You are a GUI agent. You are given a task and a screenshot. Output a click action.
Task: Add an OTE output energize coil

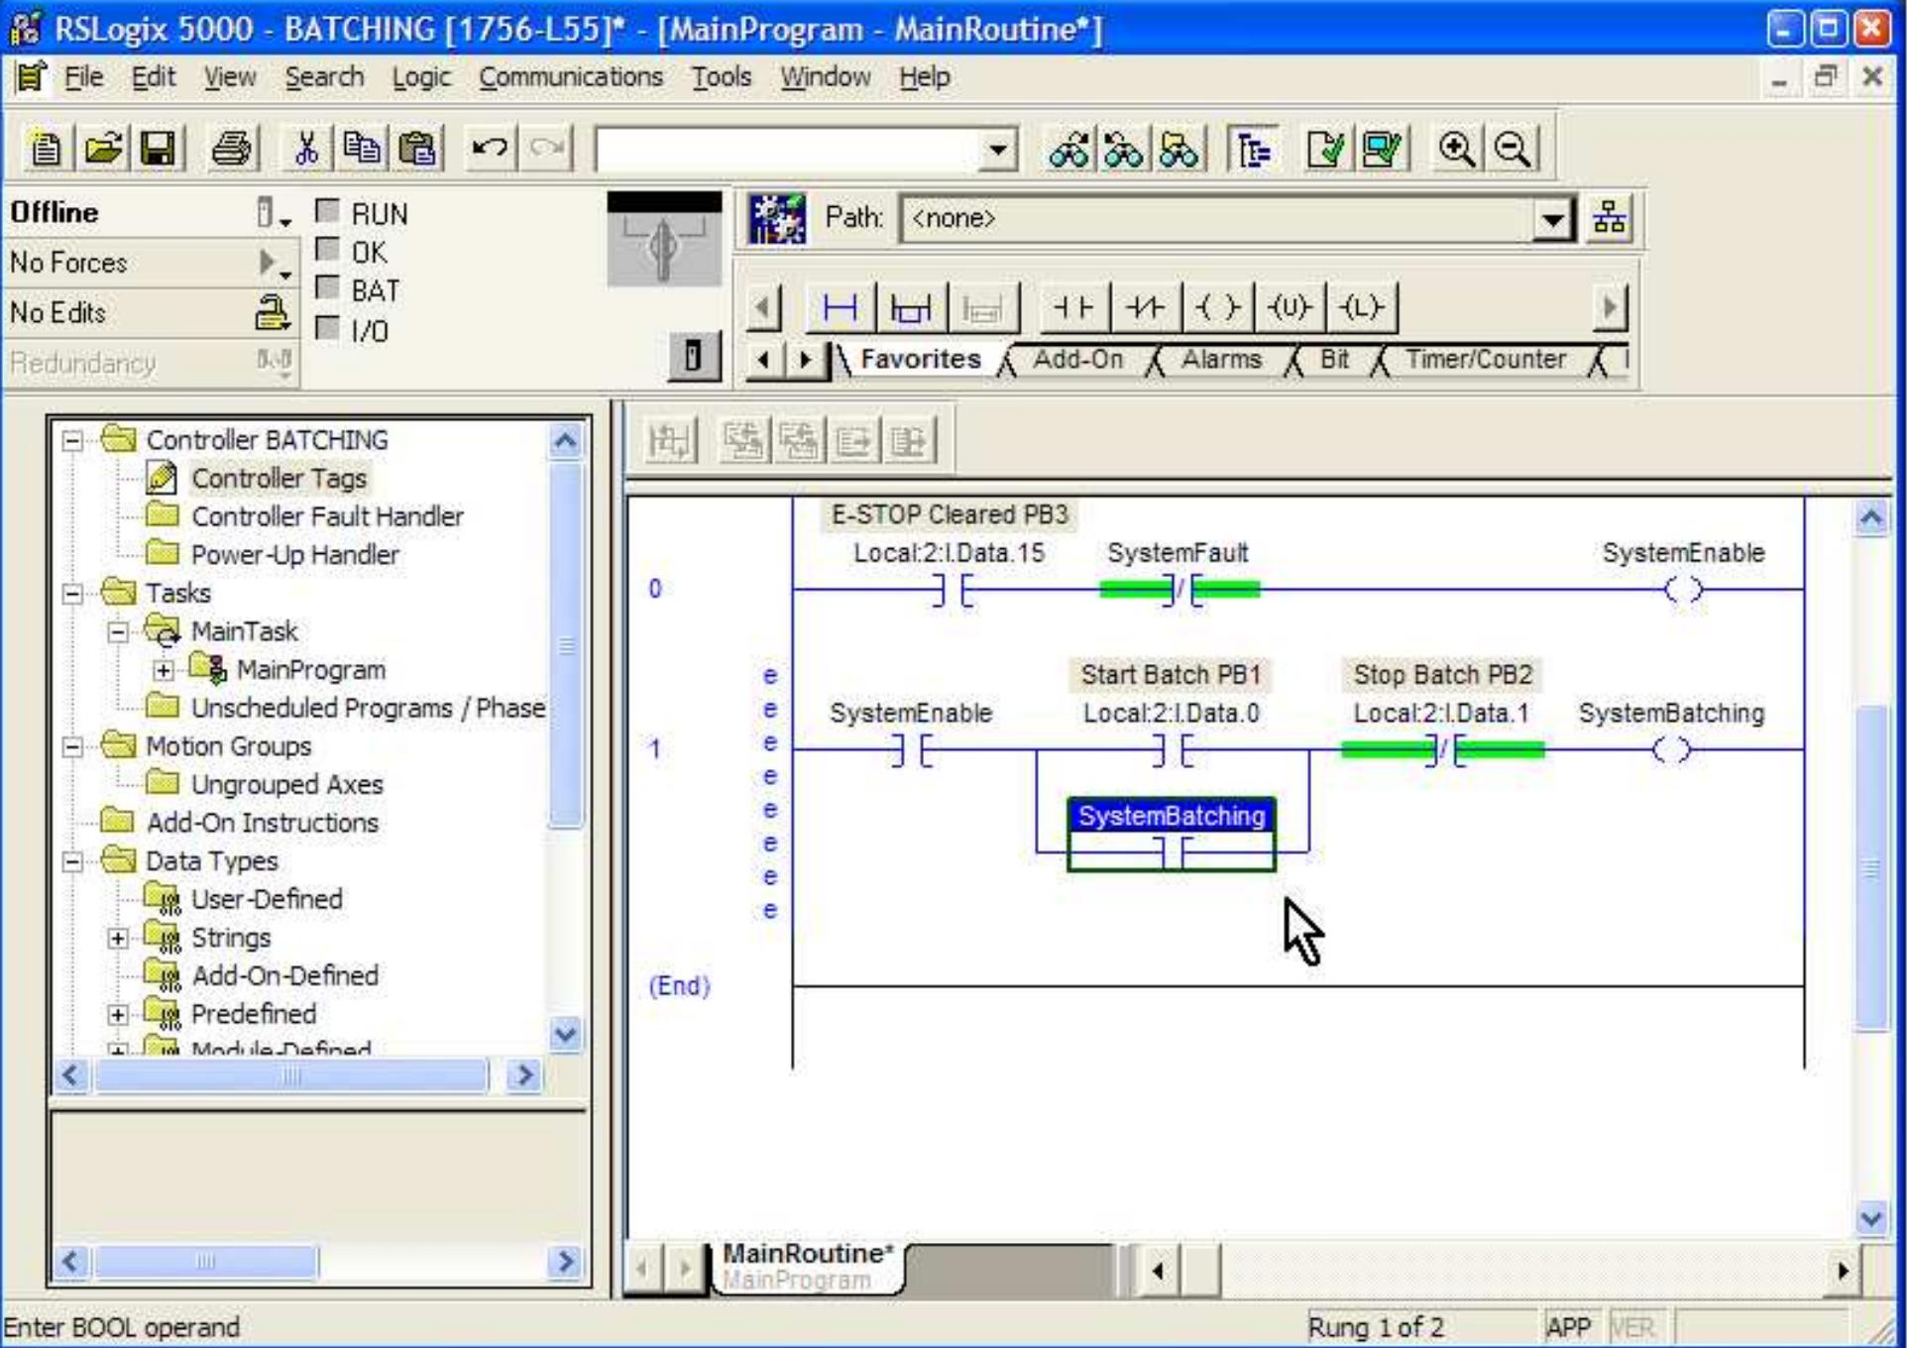1218,307
